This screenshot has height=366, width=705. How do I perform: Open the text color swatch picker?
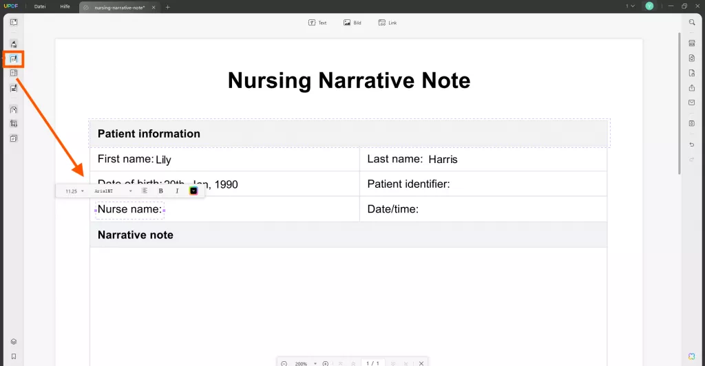193,191
